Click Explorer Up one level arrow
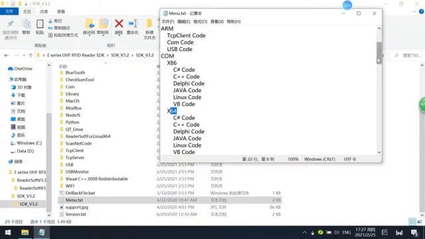 [x=31, y=55]
